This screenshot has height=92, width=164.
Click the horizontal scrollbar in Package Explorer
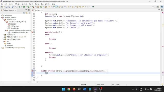(15, 82)
